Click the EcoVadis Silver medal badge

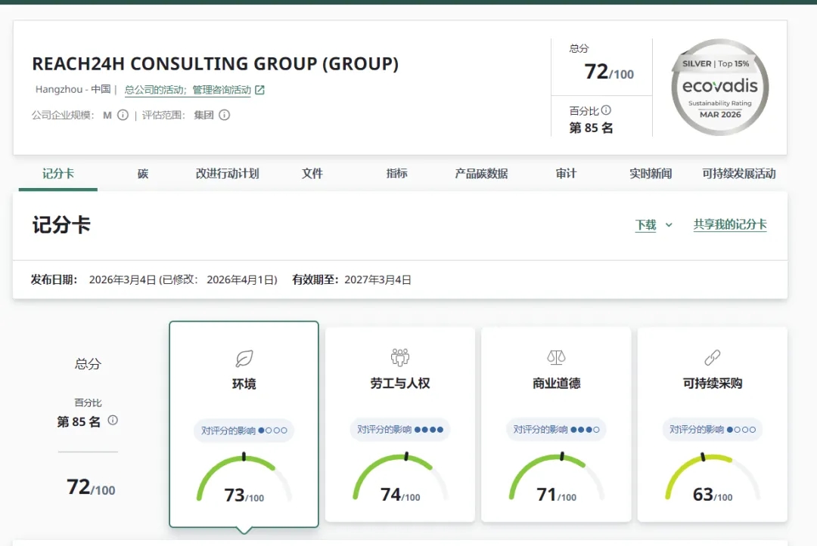coord(720,88)
